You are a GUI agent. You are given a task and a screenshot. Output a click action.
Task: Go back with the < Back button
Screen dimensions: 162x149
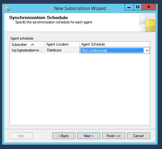[64, 136]
